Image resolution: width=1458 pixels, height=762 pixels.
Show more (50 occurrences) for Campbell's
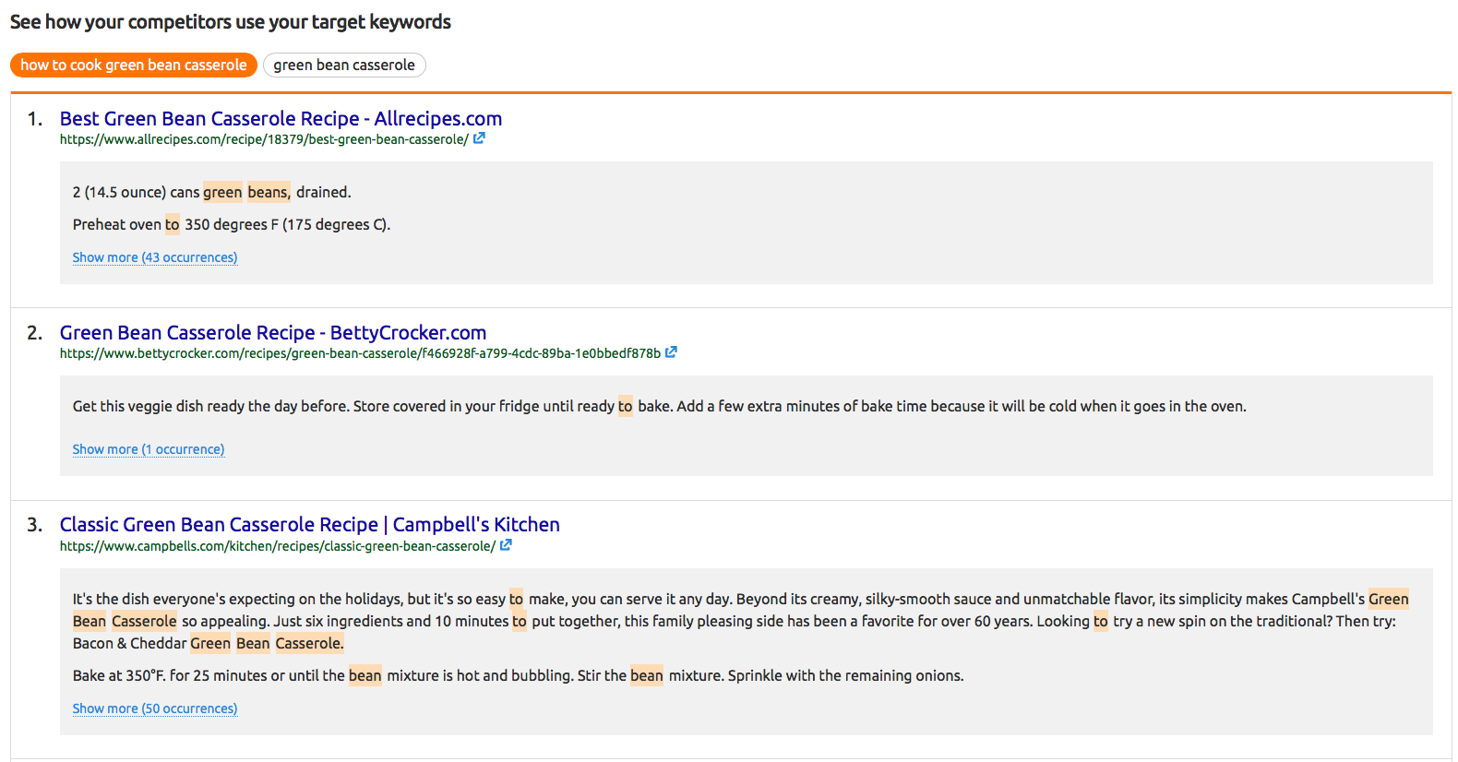point(155,708)
